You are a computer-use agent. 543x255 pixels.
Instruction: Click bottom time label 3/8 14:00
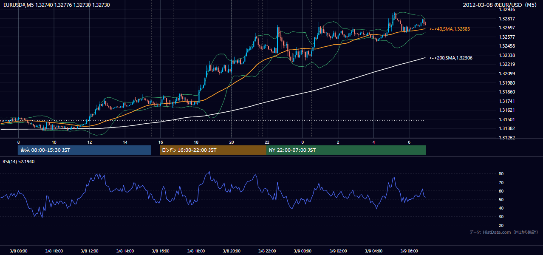[125, 251]
